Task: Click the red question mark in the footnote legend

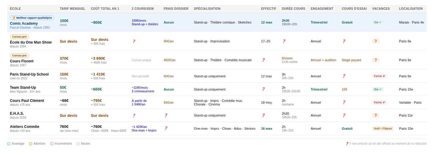Action: pyautogui.click(x=347, y=144)
